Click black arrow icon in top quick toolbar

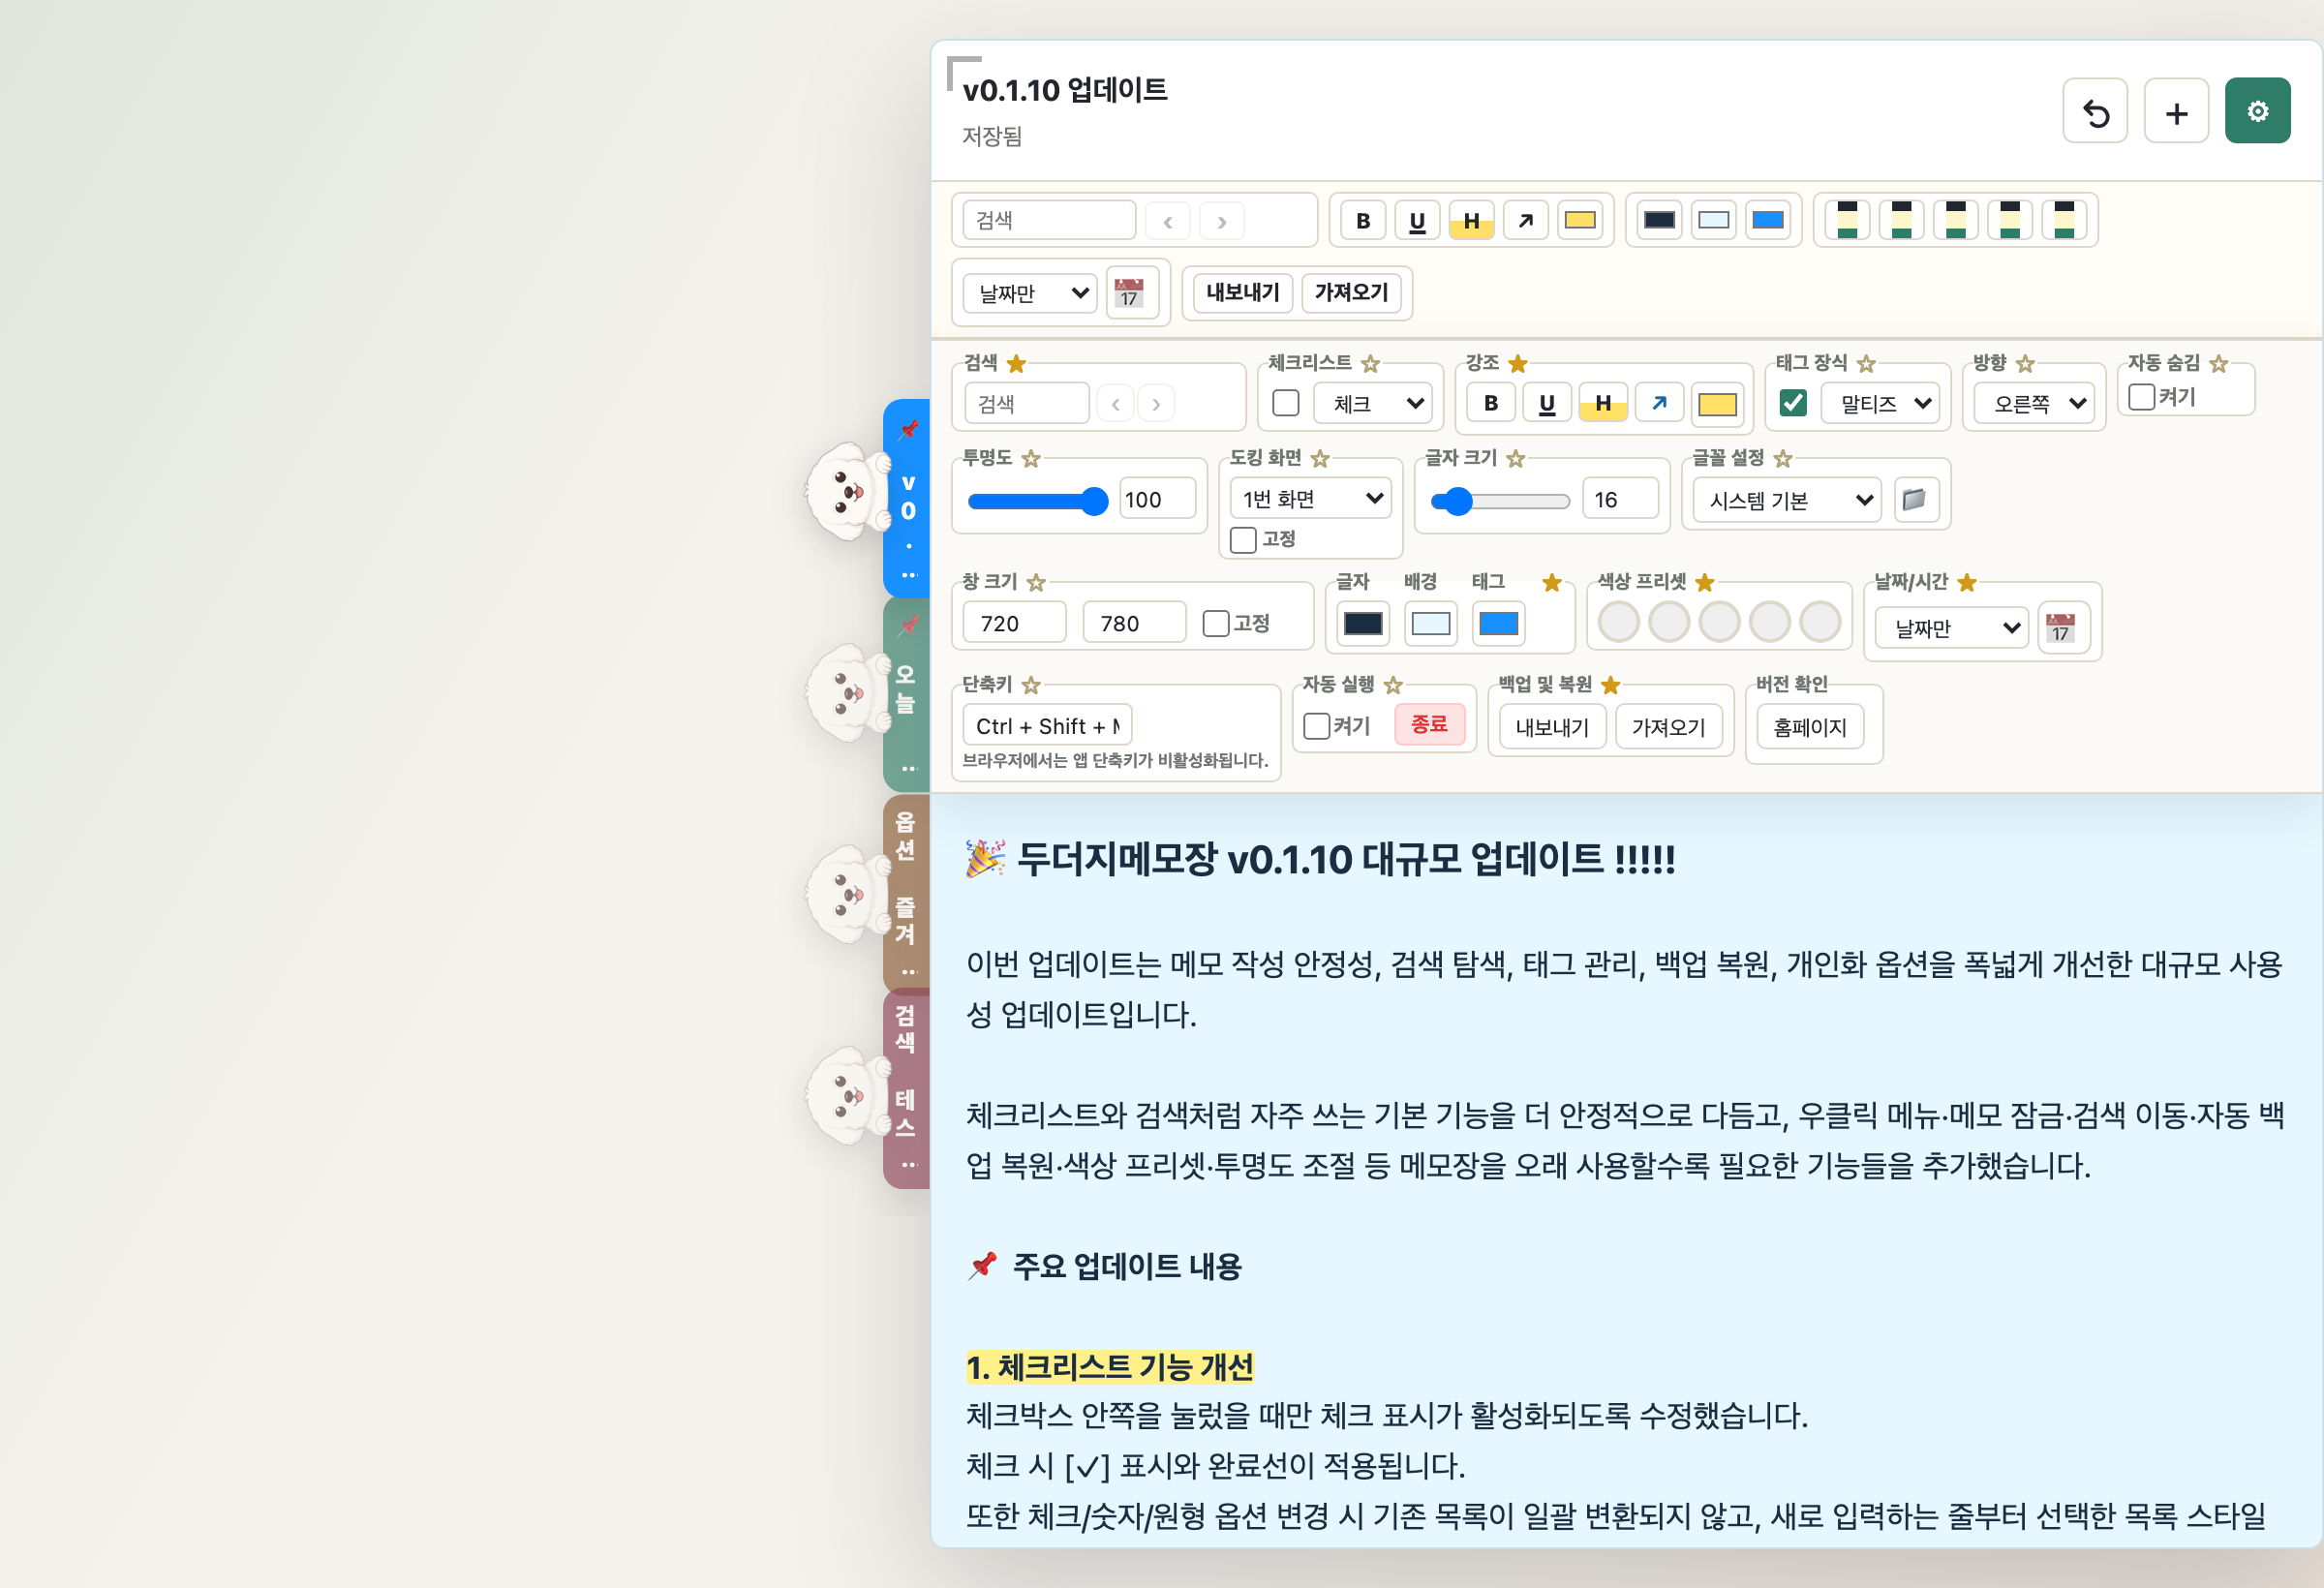coord(1525,220)
